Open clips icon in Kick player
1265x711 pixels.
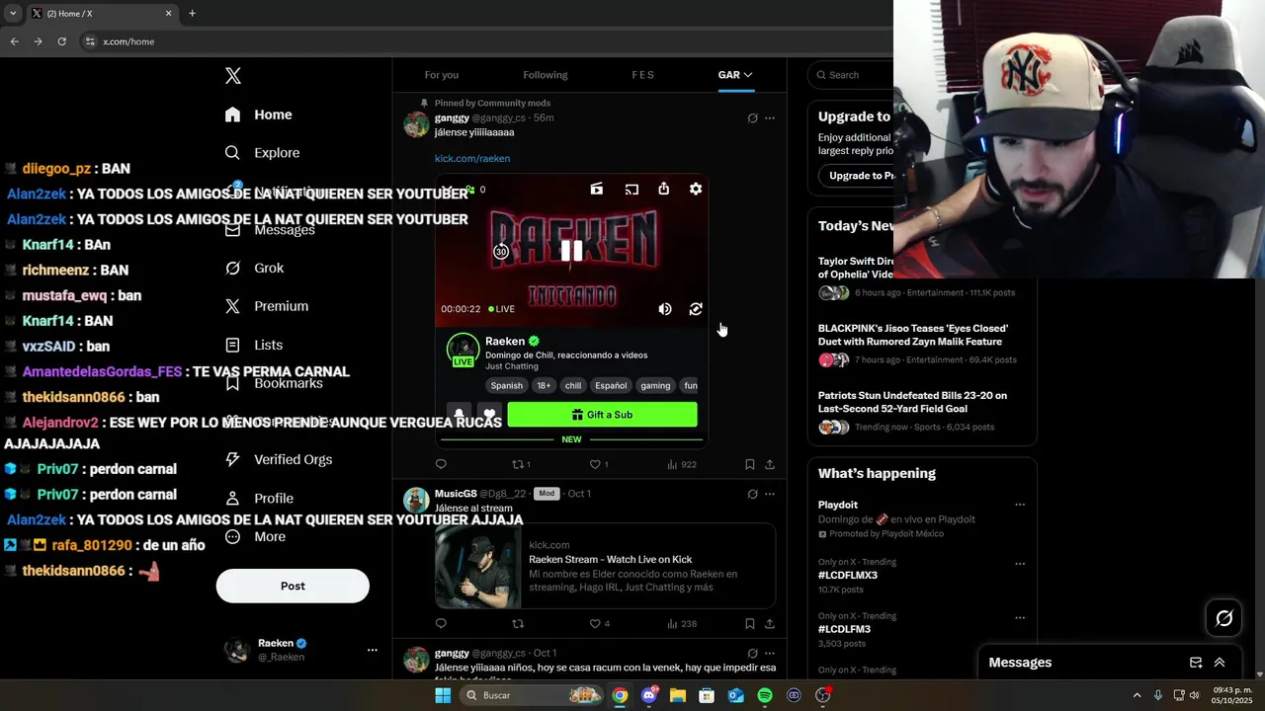coord(597,189)
